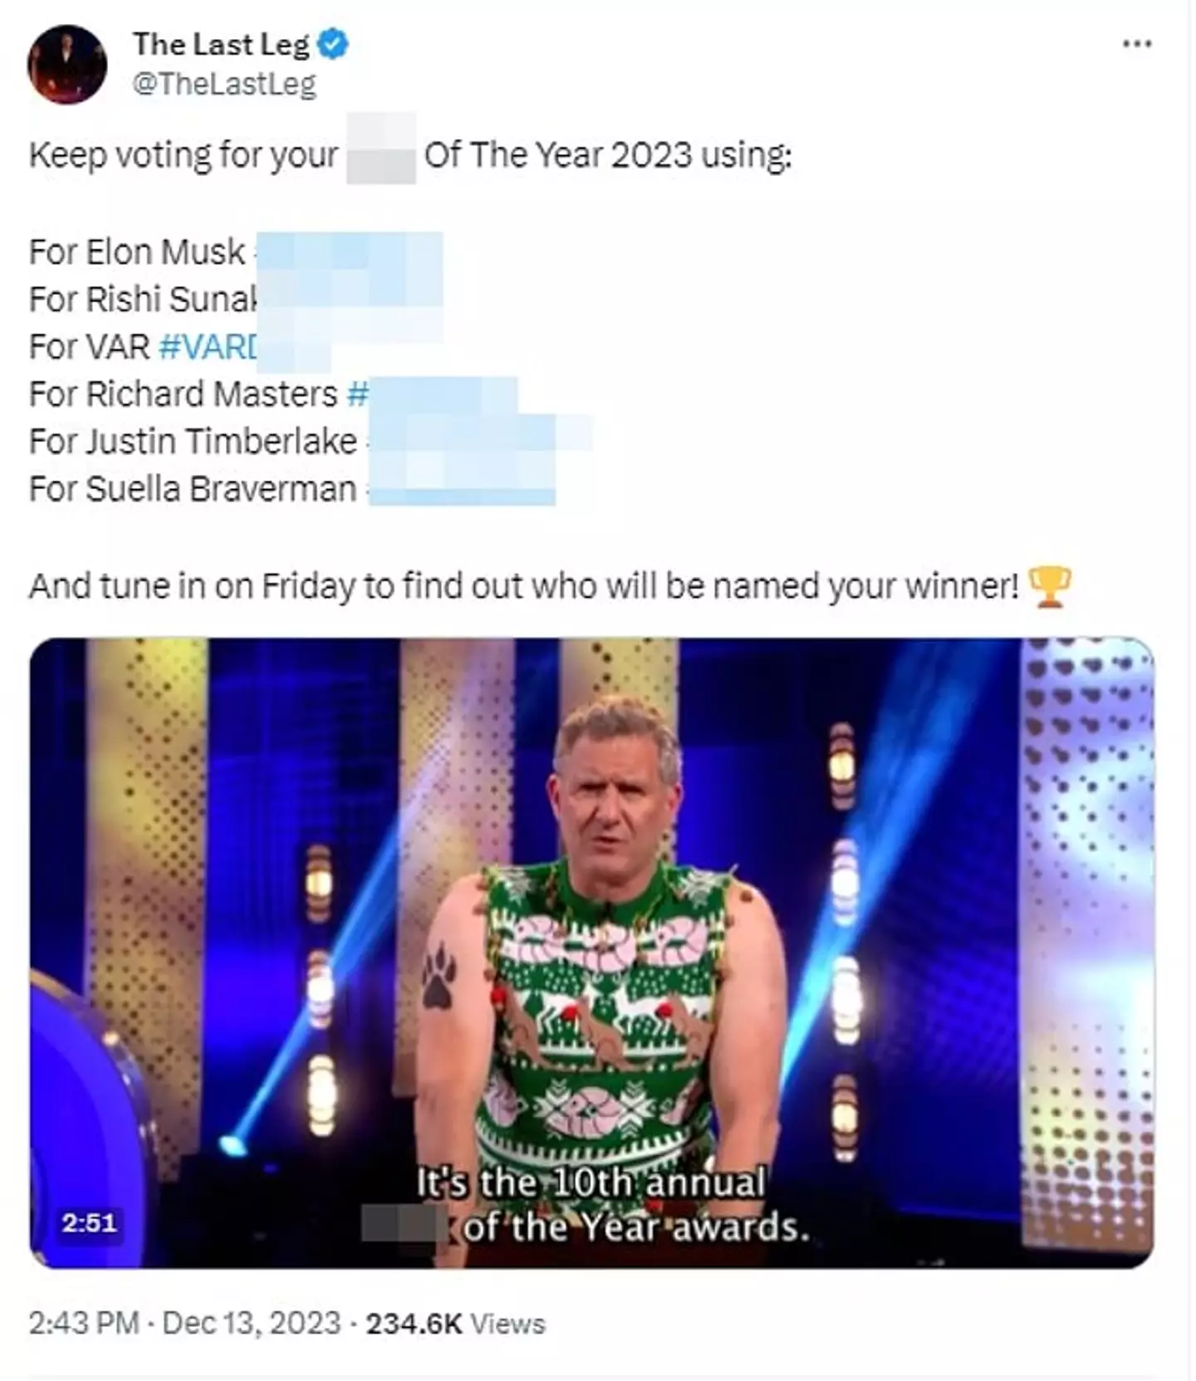1196x1381 pixels.
Task: Click the 2:51 video duration badge
Action: [x=89, y=1222]
